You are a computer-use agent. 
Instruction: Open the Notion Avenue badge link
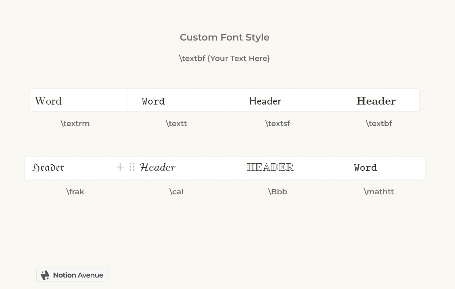point(72,275)
